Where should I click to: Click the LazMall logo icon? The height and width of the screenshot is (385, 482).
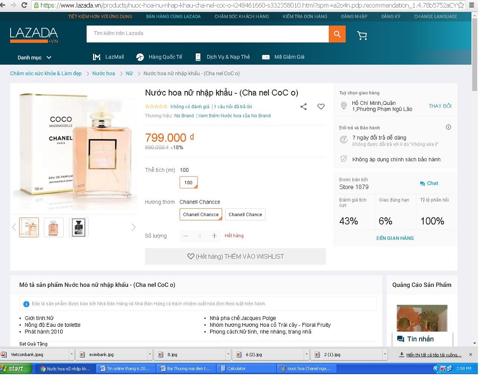96,57
